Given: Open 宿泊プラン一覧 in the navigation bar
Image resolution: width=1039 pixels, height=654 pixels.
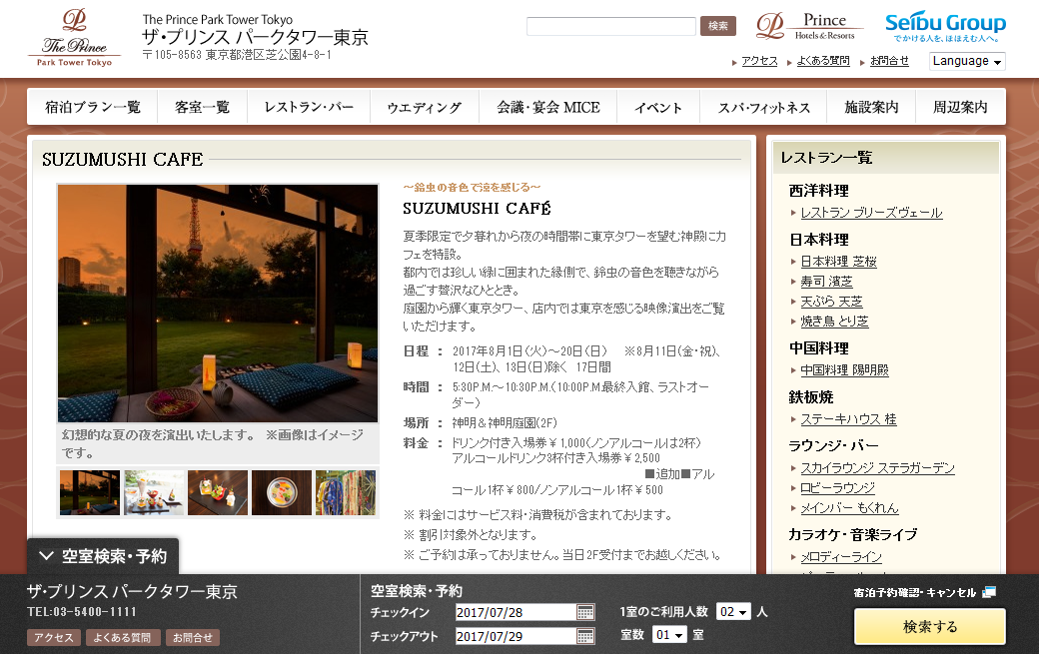Looking at the screenshot, I should pos(92,107).
